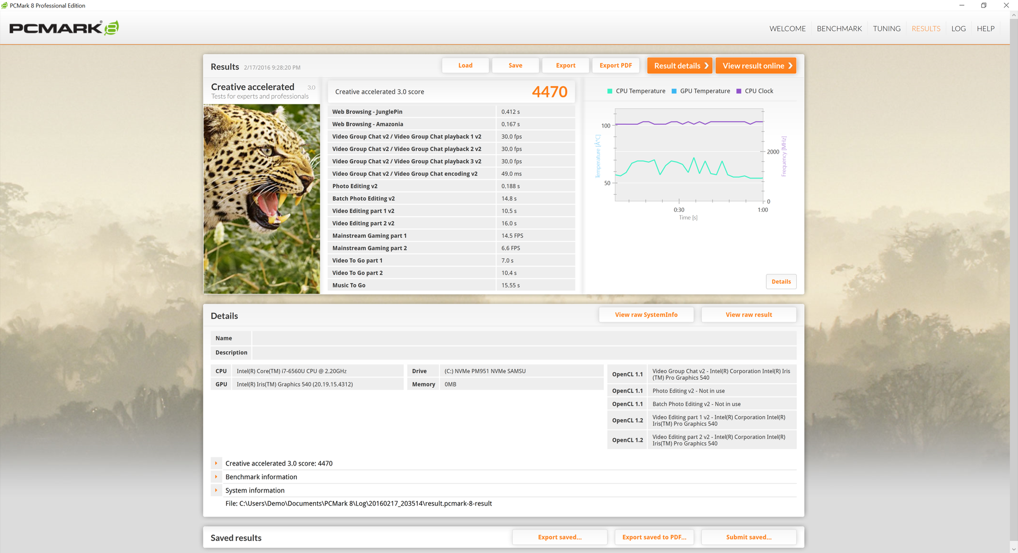Select Photo Editing v2 row

(451, 186)
